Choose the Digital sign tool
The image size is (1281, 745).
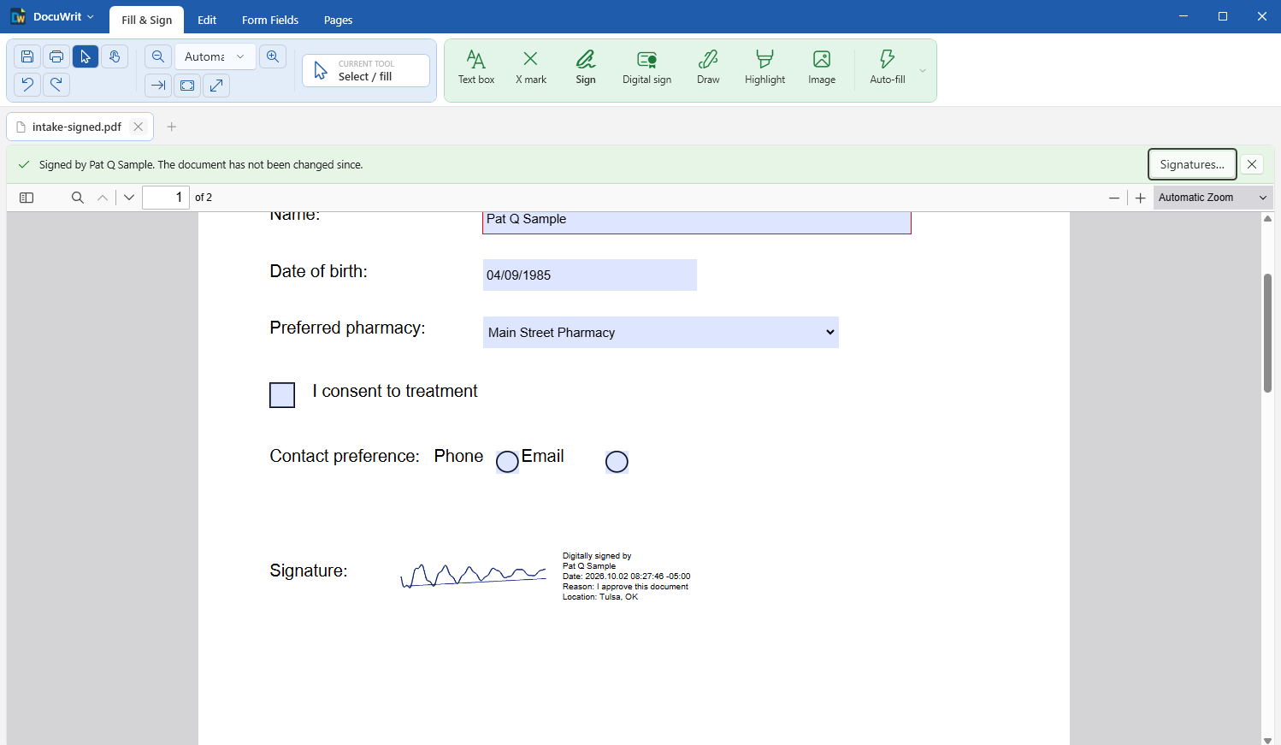646,68
